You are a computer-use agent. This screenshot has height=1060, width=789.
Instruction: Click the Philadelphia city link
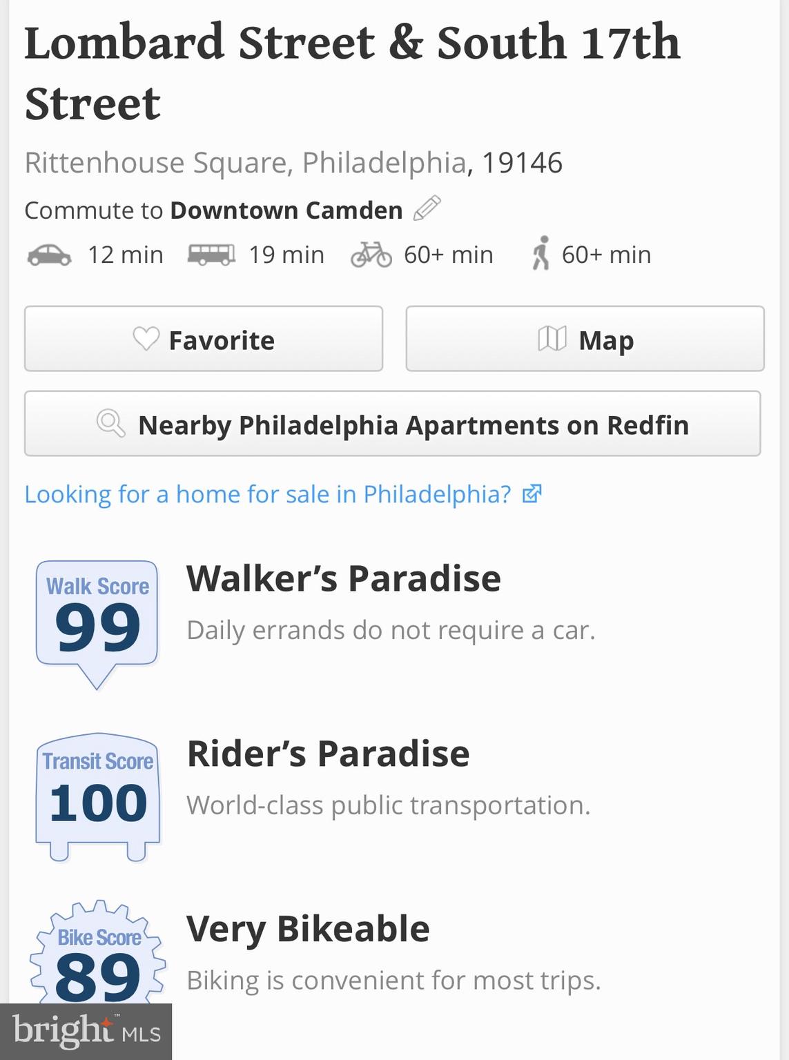[384, 163]
